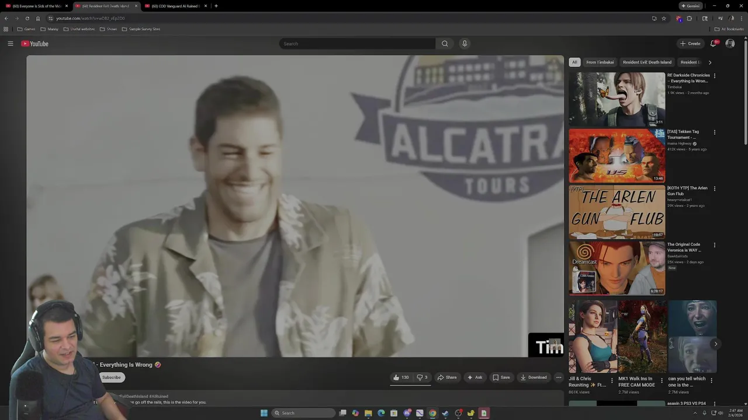Go to the YouTube home logo
This screenshot has width=748, height=420.
[x=34, y=44]
